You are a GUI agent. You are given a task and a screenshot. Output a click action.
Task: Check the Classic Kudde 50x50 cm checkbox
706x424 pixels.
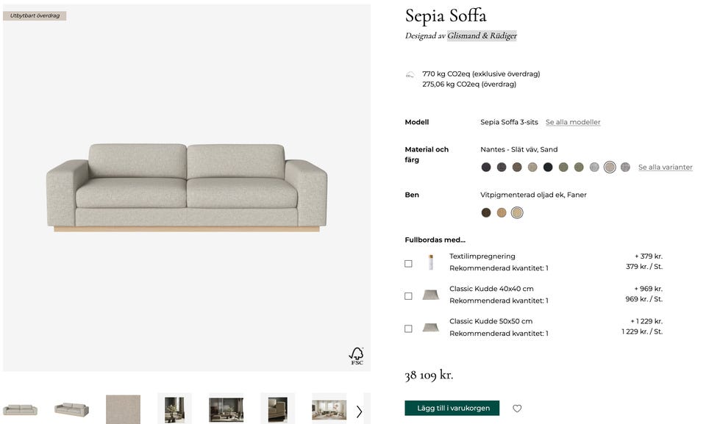coord(408,328)
